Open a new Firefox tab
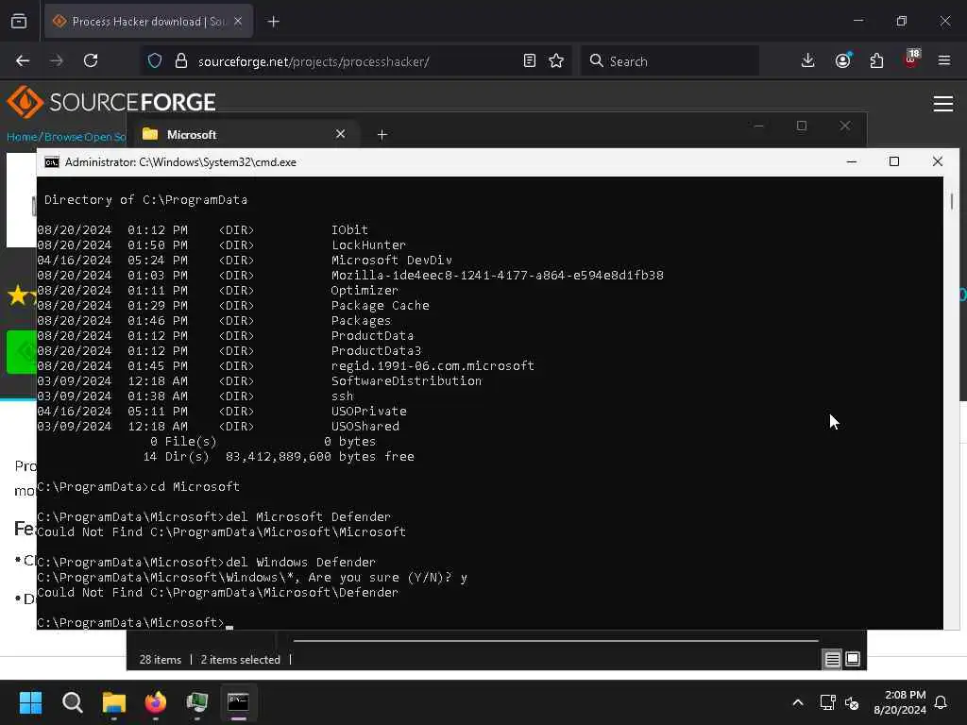 click(x=273, y=22)
